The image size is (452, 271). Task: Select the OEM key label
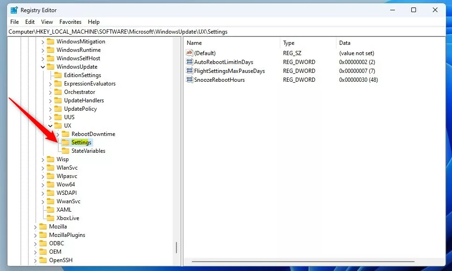point(55,252)
